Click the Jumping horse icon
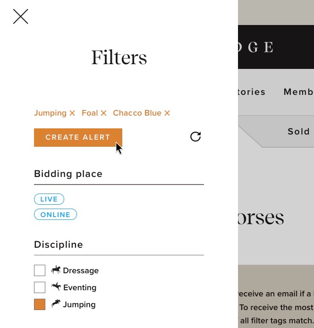This screenshot has height=328, width=314. pos(56,303)
